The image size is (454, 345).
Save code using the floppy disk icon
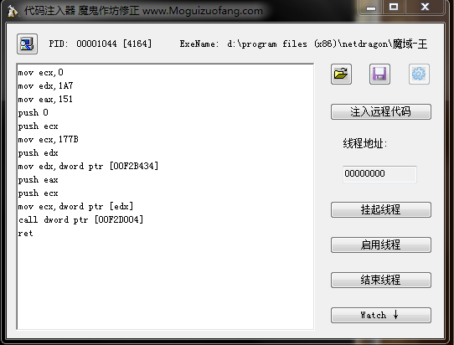pos(379,74)
